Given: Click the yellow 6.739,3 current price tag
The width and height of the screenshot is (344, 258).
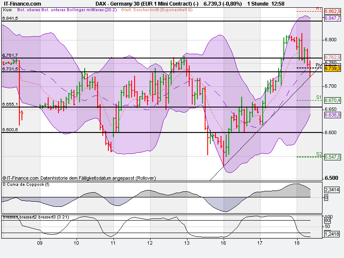Looking at the screenshot, I should (x=332, y=69).
